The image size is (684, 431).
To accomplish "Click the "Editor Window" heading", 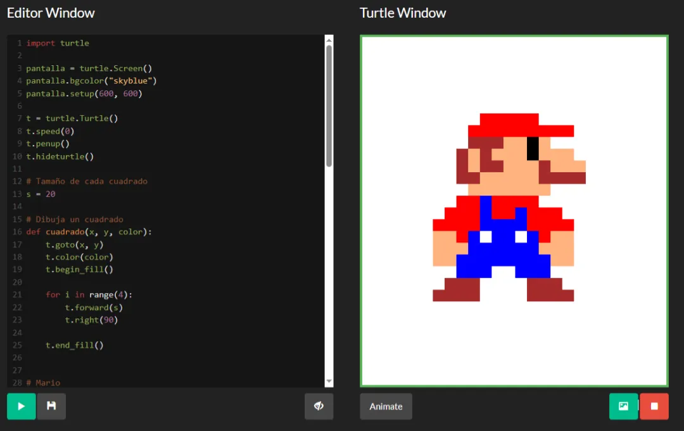I will click(51, 13).
